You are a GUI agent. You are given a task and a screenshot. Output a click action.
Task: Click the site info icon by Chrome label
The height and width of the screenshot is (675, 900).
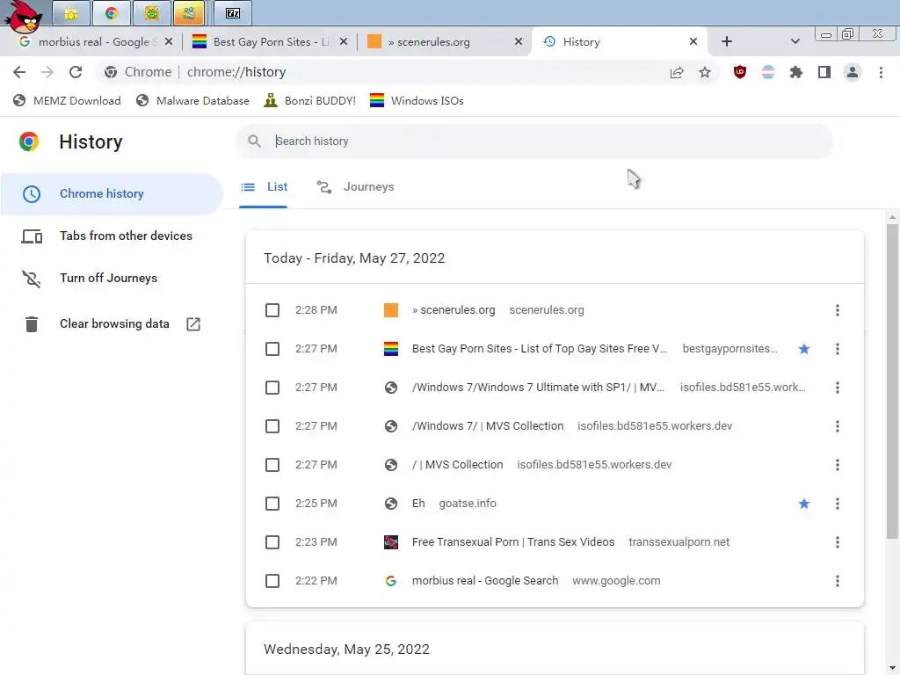[x=111, y=72]
